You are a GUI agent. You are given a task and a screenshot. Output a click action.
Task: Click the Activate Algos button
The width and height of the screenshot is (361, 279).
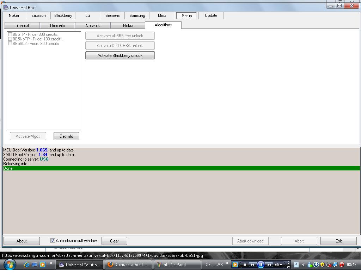coord(28,136)
